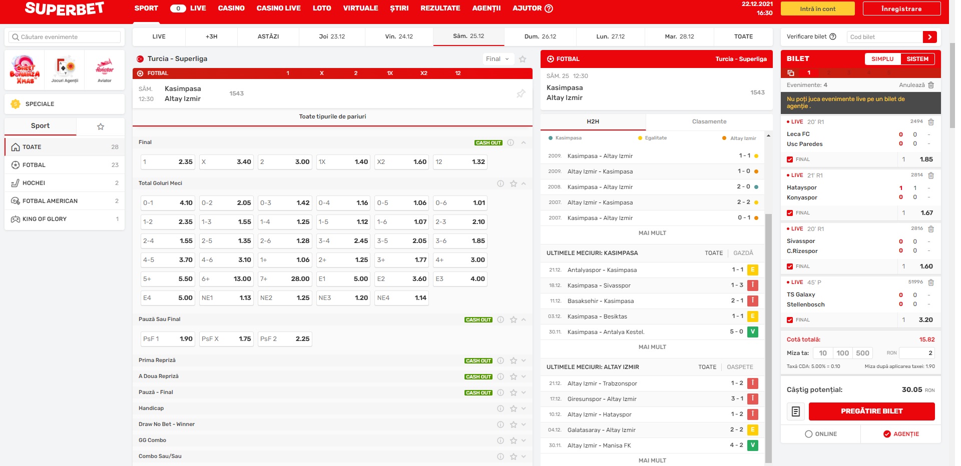Favorite the GG Combo market
The width and height of the screenshot is (961, 466).
[514, 440]
